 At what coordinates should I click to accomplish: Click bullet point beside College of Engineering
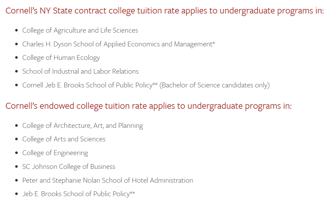[x=17, y=153]
